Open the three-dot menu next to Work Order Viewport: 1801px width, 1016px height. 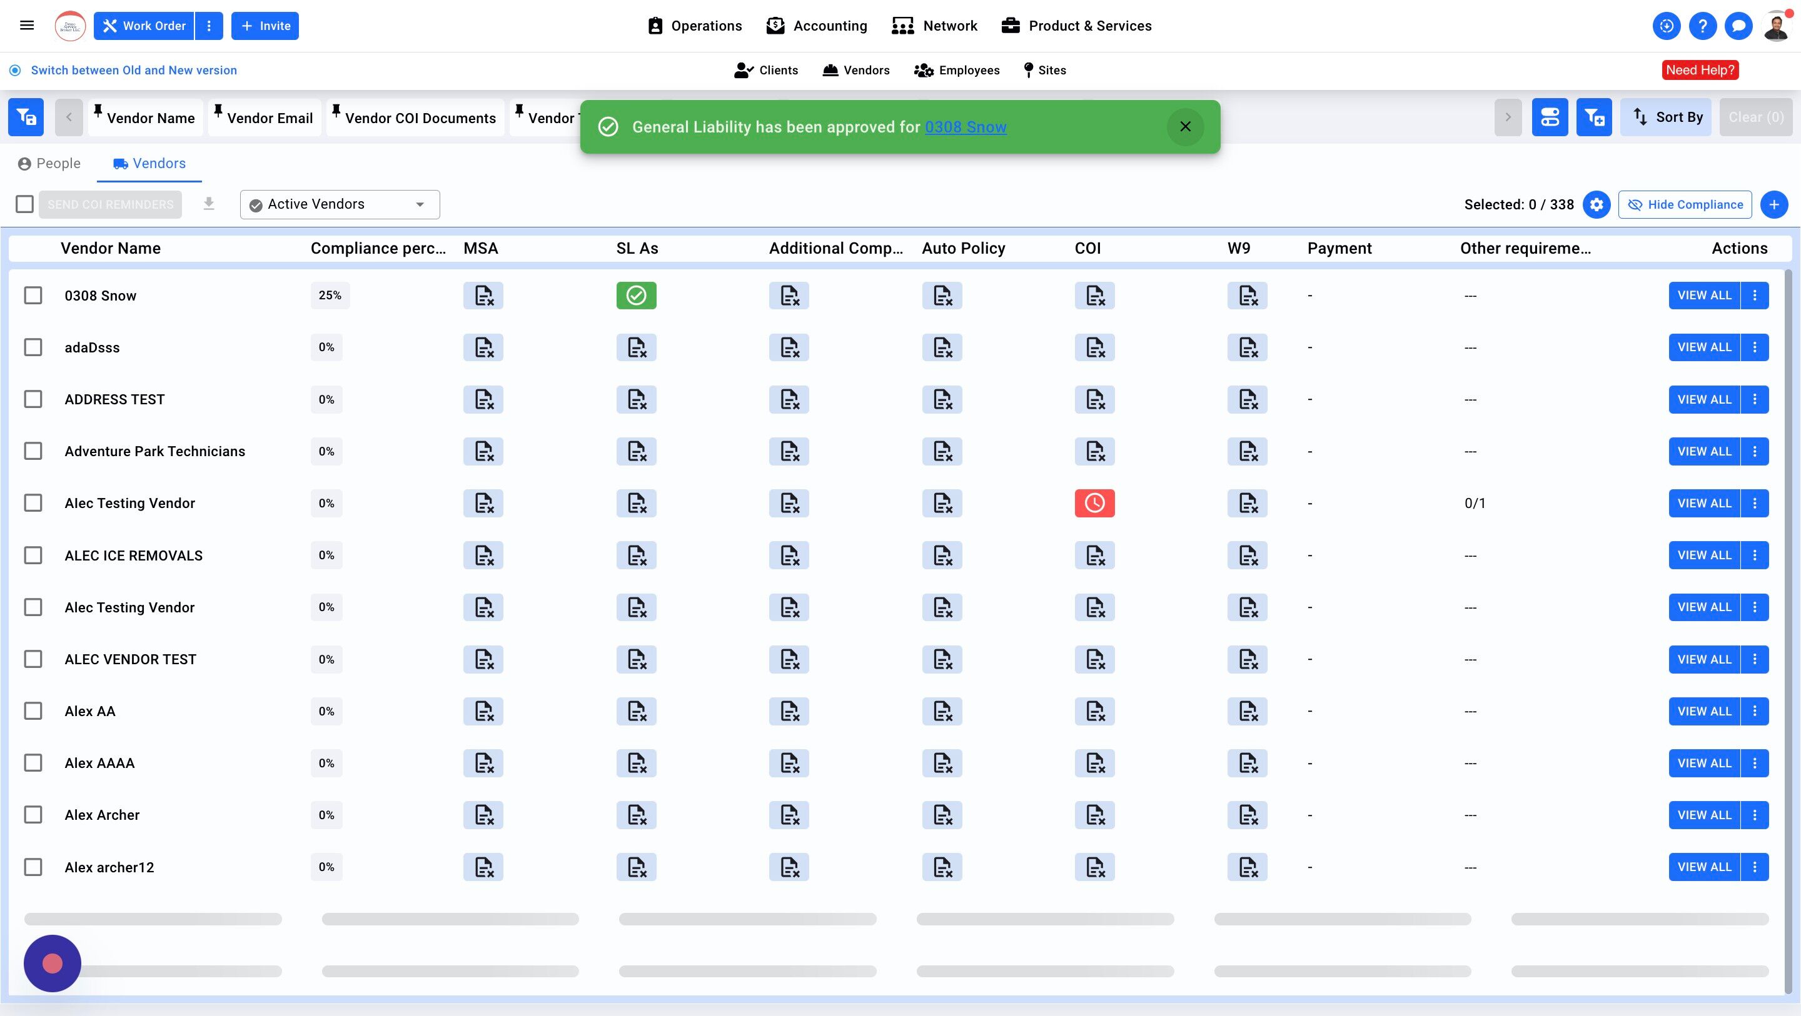208,26
